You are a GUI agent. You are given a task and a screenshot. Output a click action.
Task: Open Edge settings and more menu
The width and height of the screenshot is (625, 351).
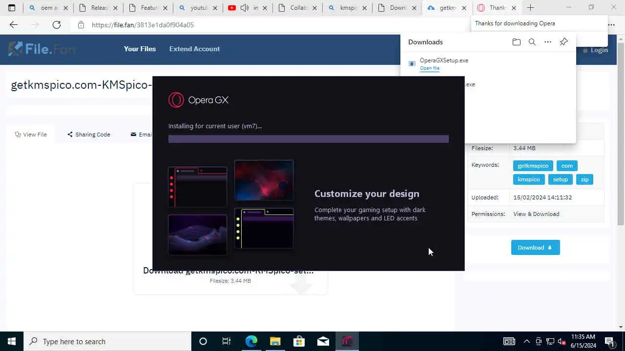(611, 25)
